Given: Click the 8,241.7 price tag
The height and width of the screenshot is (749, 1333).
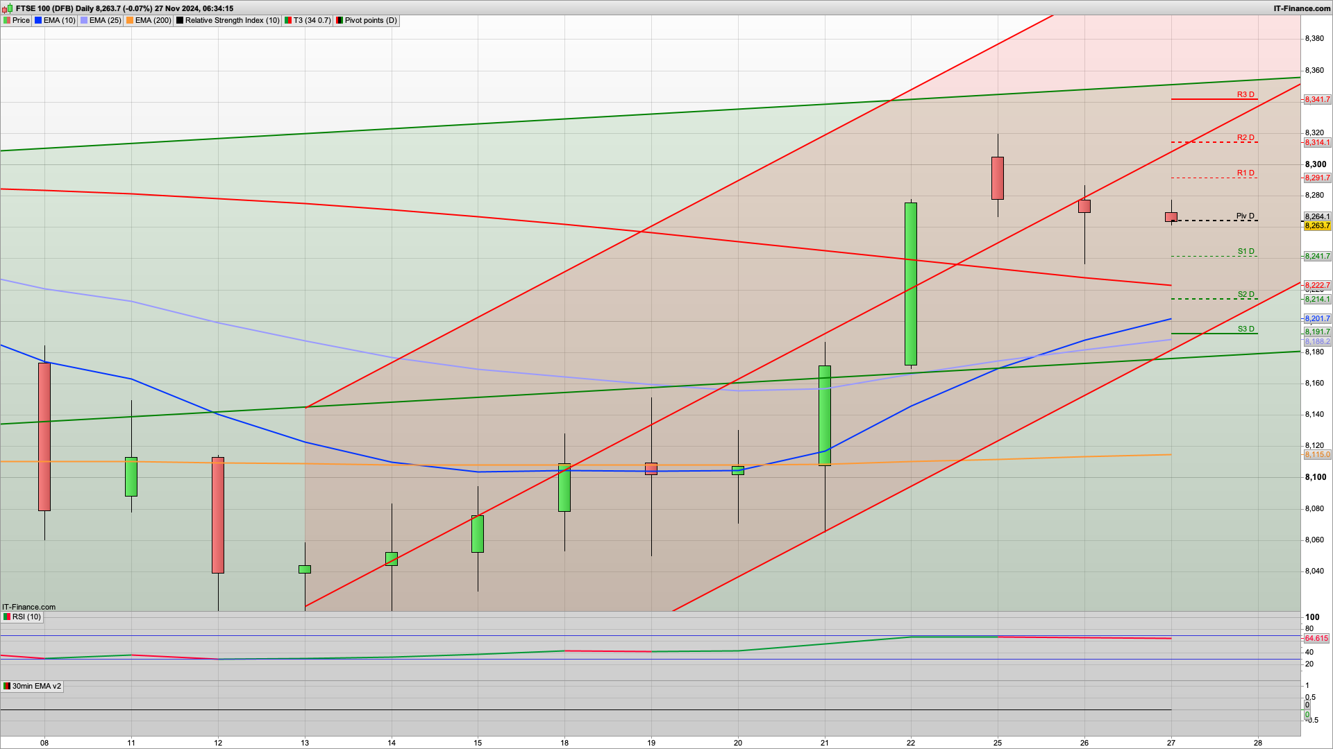Looking at the screenshot, I should (x=1317, y=257).
